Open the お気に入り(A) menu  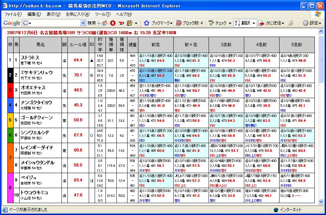coord(78,14)
